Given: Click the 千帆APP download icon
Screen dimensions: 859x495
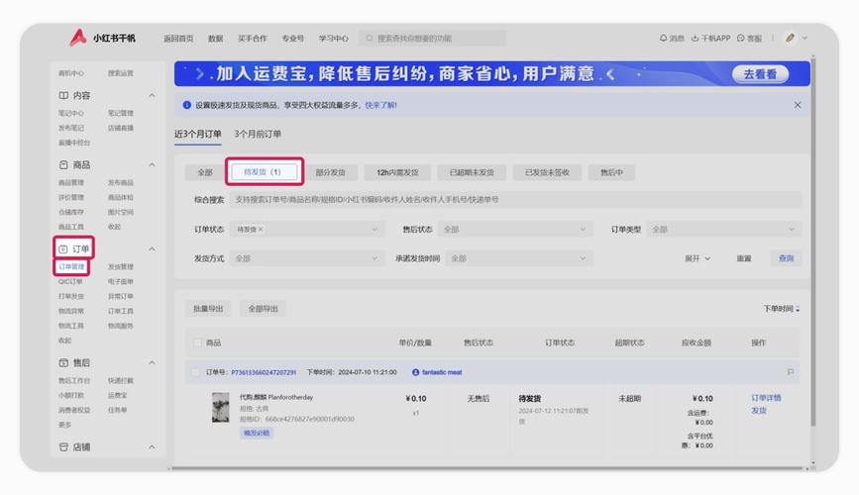Looking at the screenshot, I should [x=696, y=39].
